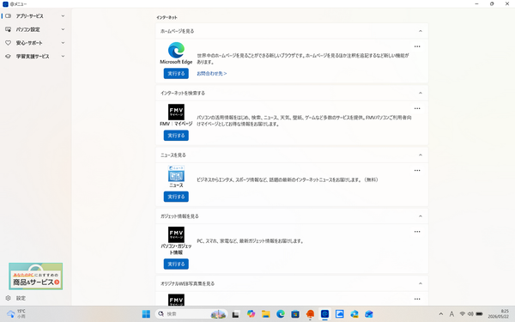Screen dimensions: 515x322
Task: Open Task View in the taskbar
Action: 235,314
